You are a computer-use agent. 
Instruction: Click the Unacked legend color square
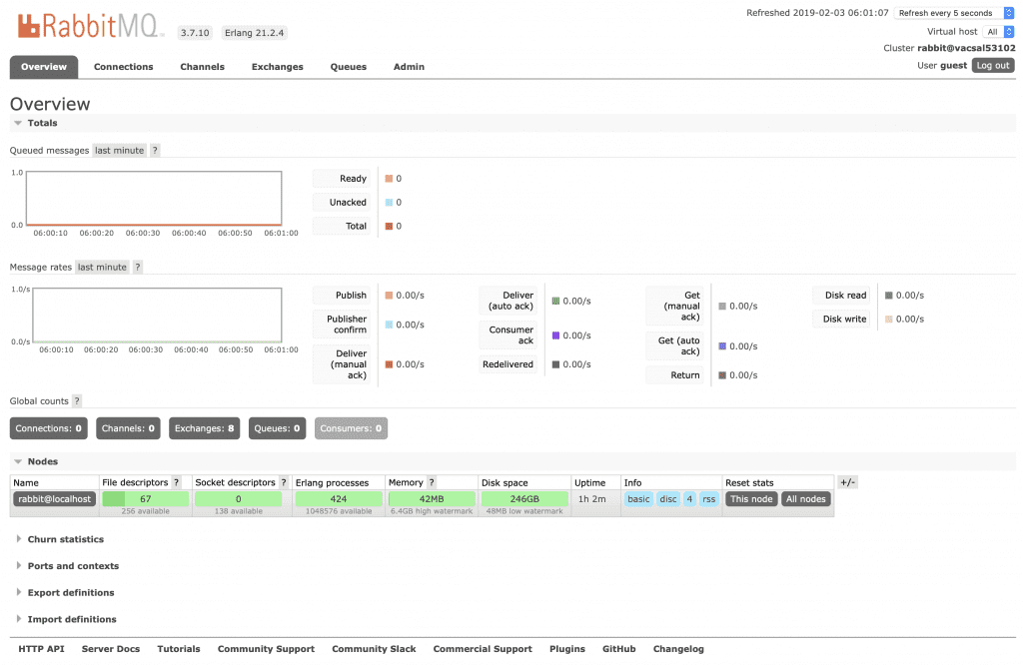(x=389, y=203)
